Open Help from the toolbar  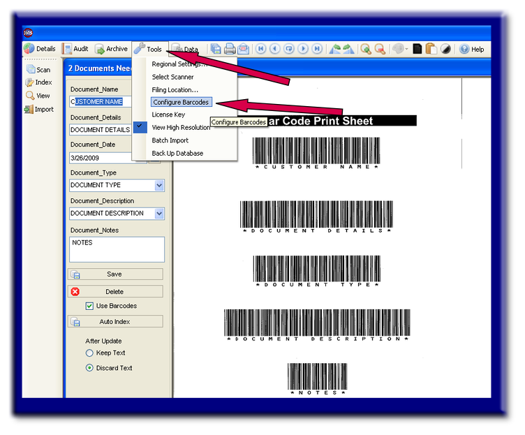(471, 50)
